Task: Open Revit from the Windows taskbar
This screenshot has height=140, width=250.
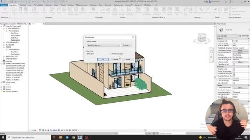Action: [x=80, y=137]
